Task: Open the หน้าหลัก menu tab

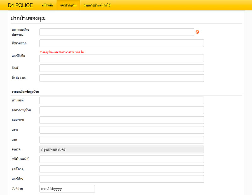Action: click(x=47, y=5)
